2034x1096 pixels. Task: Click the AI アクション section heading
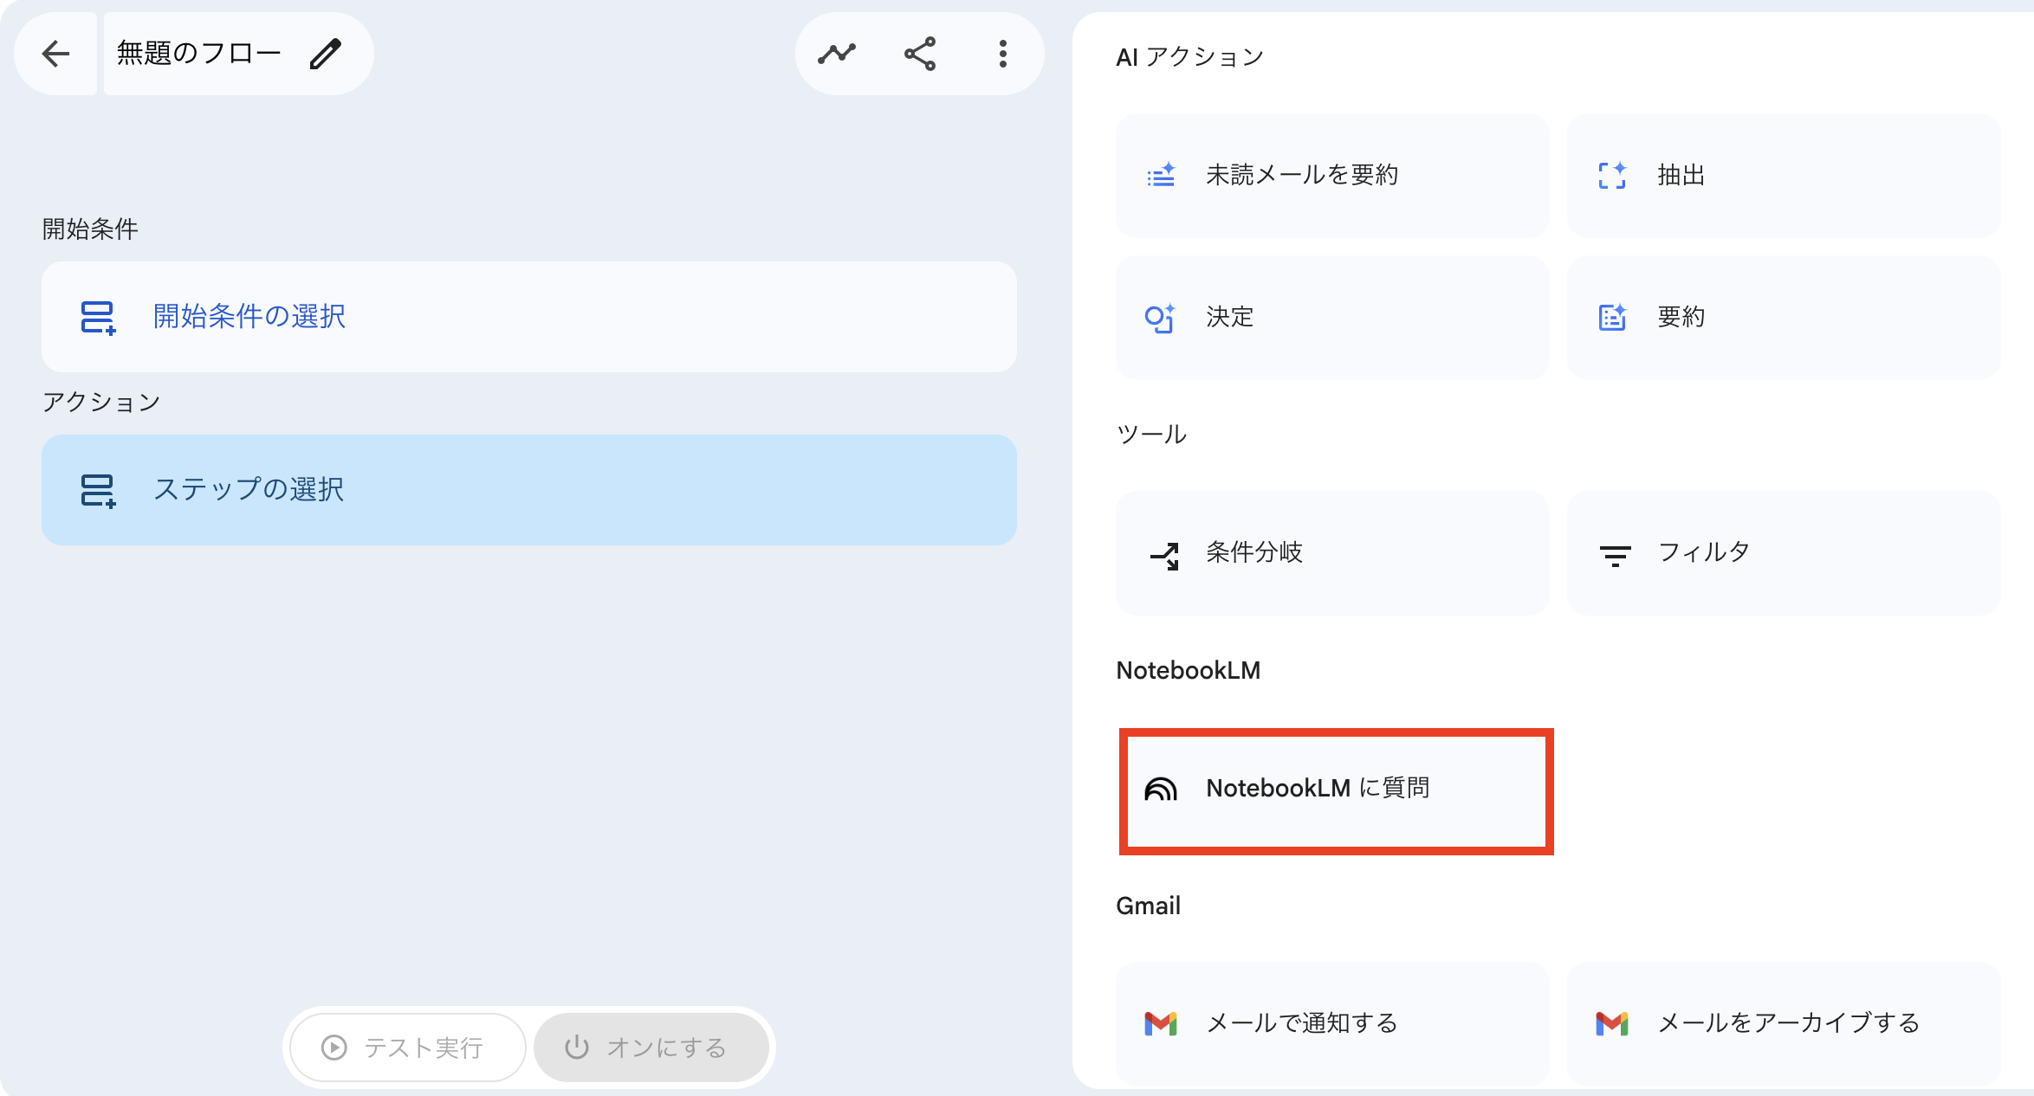1189,57
